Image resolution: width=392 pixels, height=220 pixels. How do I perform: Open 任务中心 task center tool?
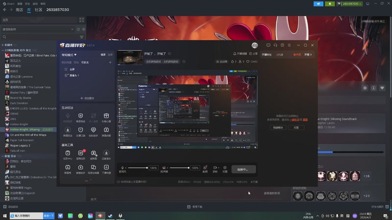pos(68,155)
